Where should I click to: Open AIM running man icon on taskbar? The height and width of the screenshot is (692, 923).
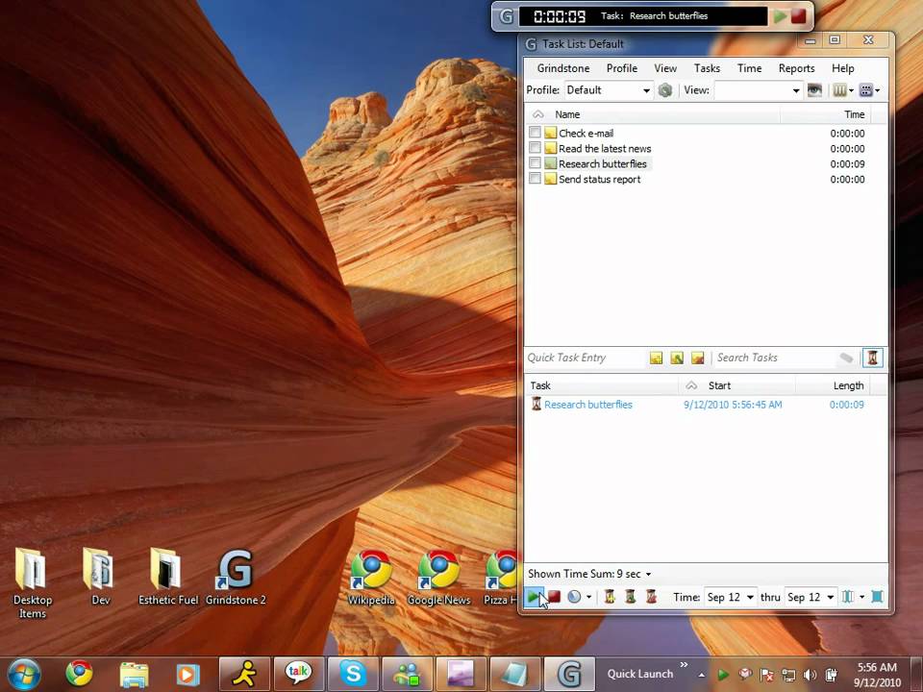point(244,674)
